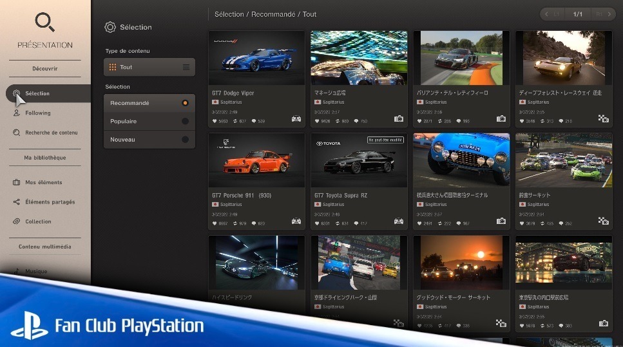Screen dimensions: 623x347
Task: Click the Ma bibliothèque section heading
Action: point(45,158)
